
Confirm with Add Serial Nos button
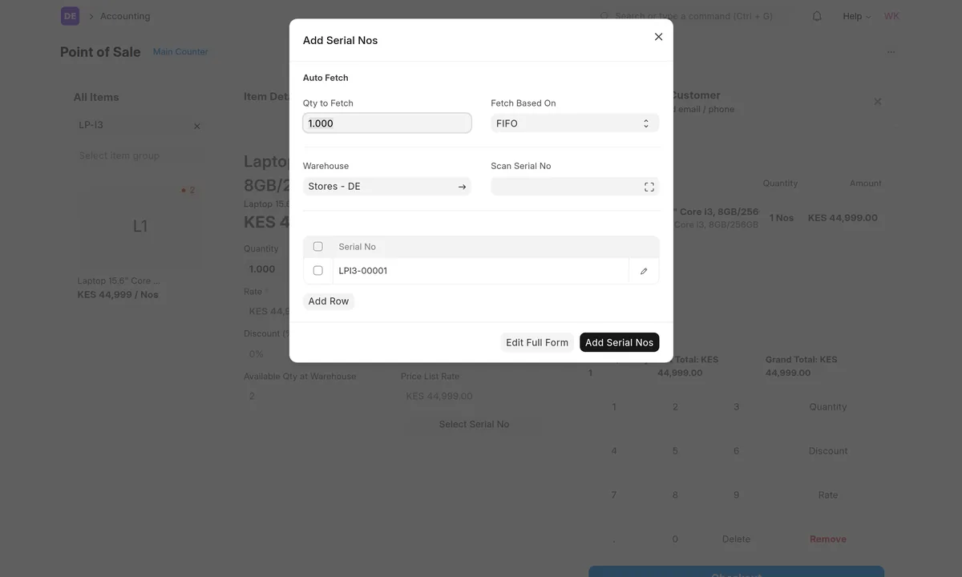pos(620,342)
